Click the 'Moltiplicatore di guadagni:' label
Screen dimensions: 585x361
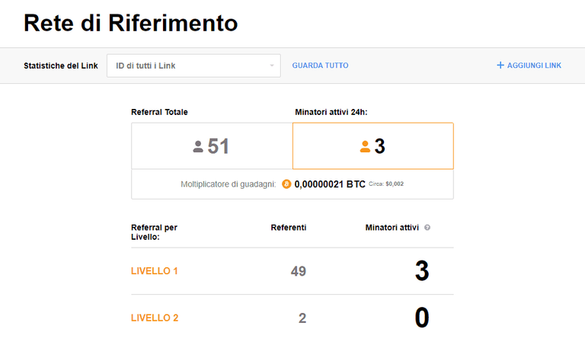pos(229,184)
